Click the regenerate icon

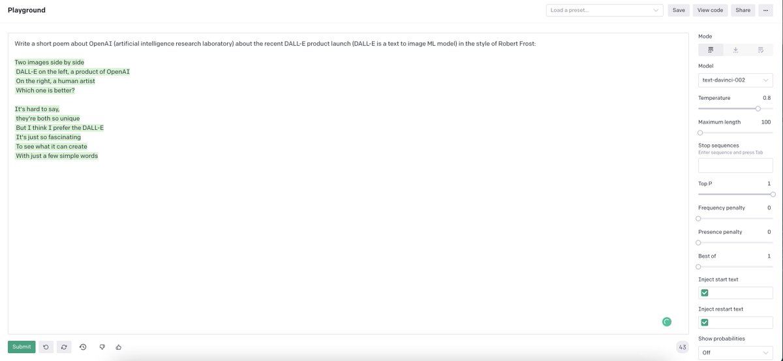tap(64, 347)
